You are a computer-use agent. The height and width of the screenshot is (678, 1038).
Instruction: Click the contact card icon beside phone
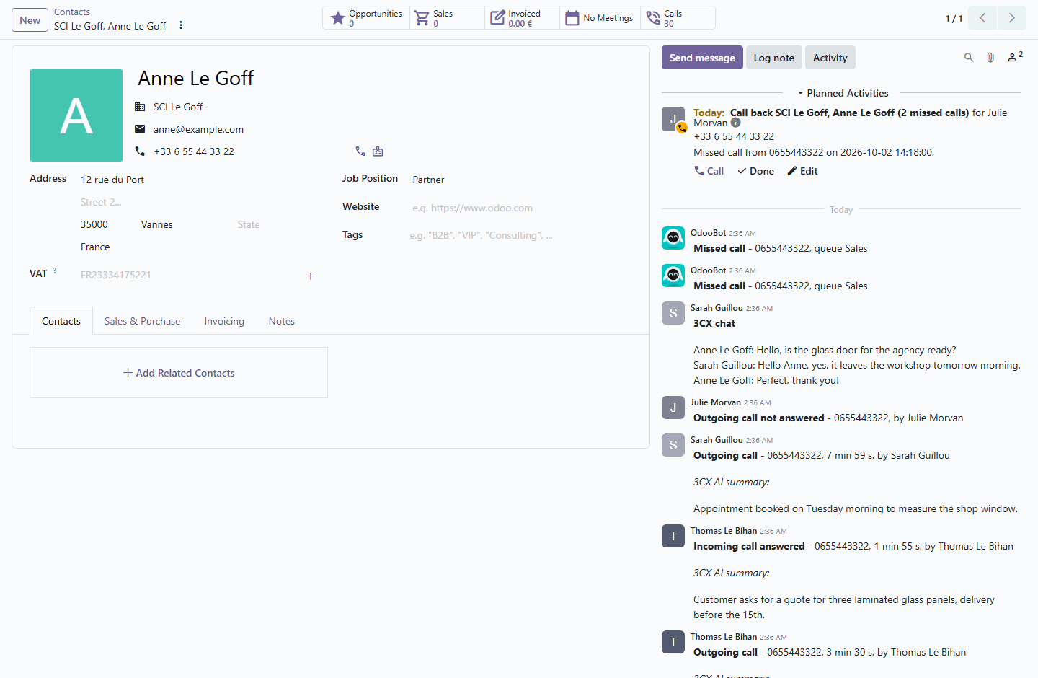click(x=378, y=151)
